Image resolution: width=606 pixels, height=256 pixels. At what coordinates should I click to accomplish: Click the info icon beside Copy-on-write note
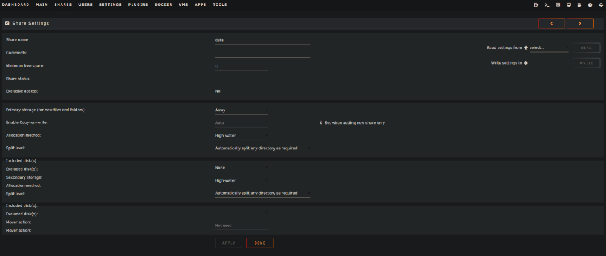pos(321,123)
